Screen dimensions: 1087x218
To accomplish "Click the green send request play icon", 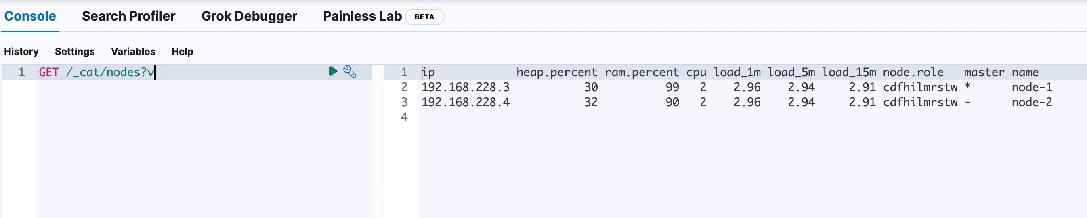I will coord(333,71).
